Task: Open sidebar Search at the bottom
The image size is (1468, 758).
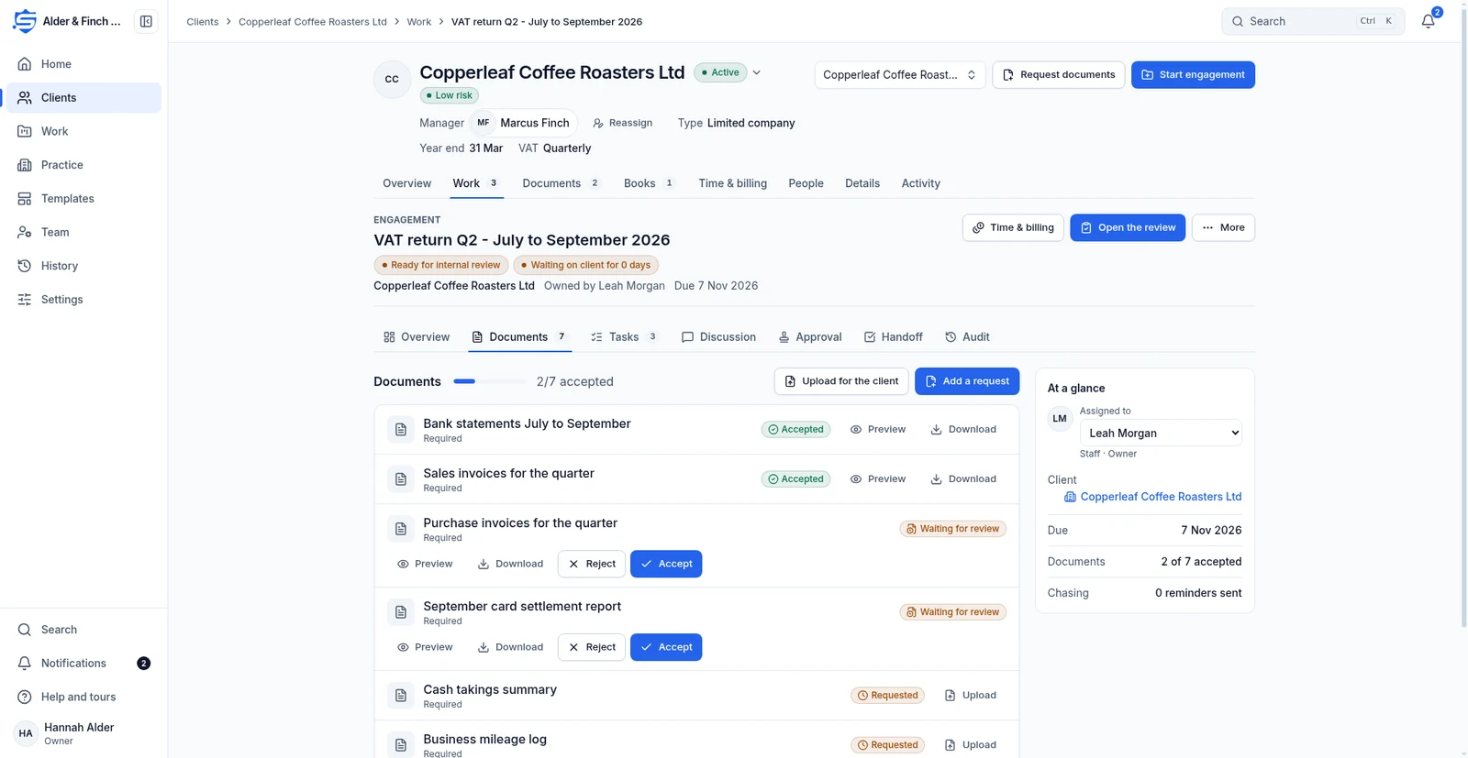Action: [83, 630]
